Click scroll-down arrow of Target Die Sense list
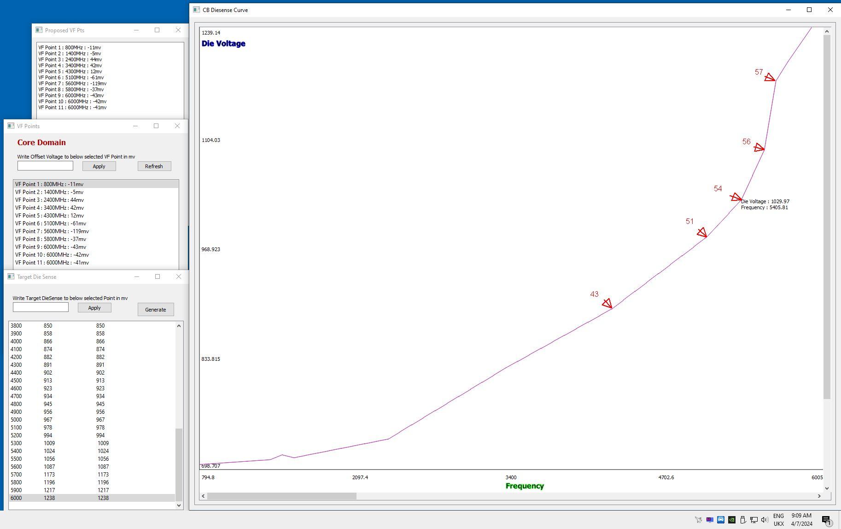 (x=179, y=505)
